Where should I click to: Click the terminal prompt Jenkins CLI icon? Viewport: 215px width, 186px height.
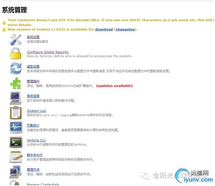tap(16, 142)
